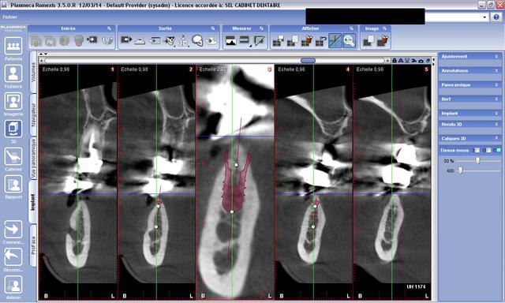Click the Connexion arrow button in the sidebar

pos(13,230)
